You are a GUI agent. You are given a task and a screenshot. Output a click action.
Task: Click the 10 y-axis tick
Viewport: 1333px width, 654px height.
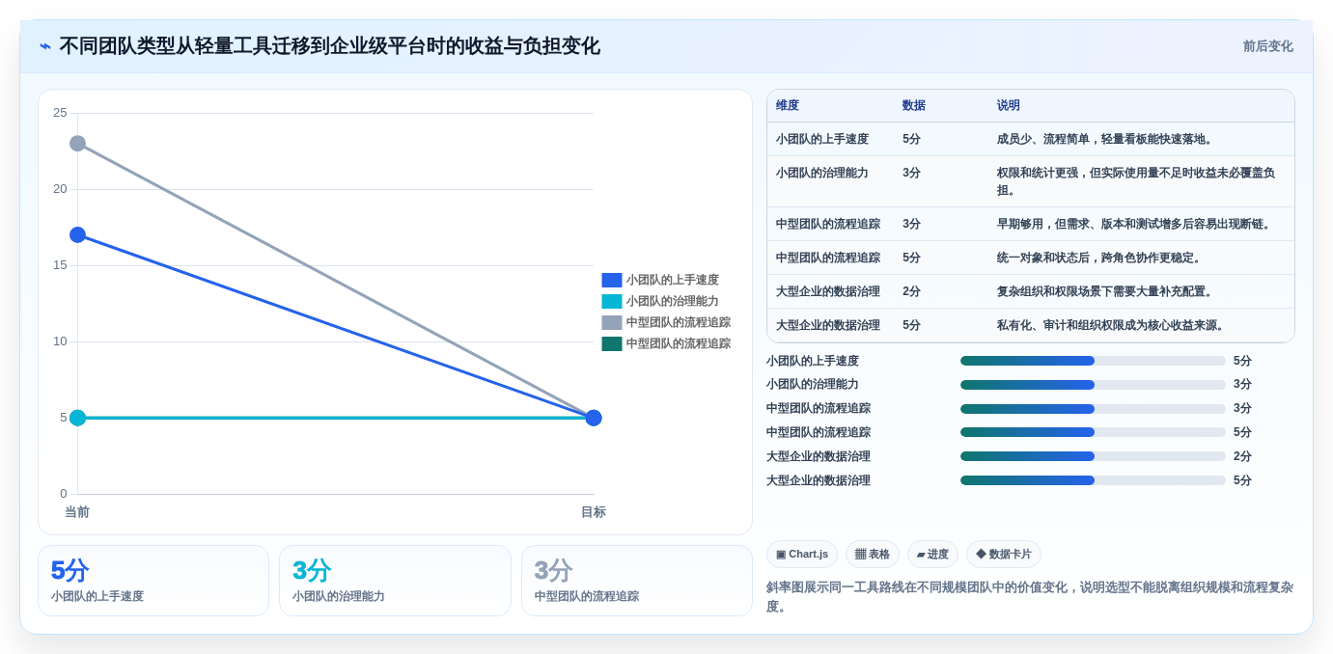(60, 341)
